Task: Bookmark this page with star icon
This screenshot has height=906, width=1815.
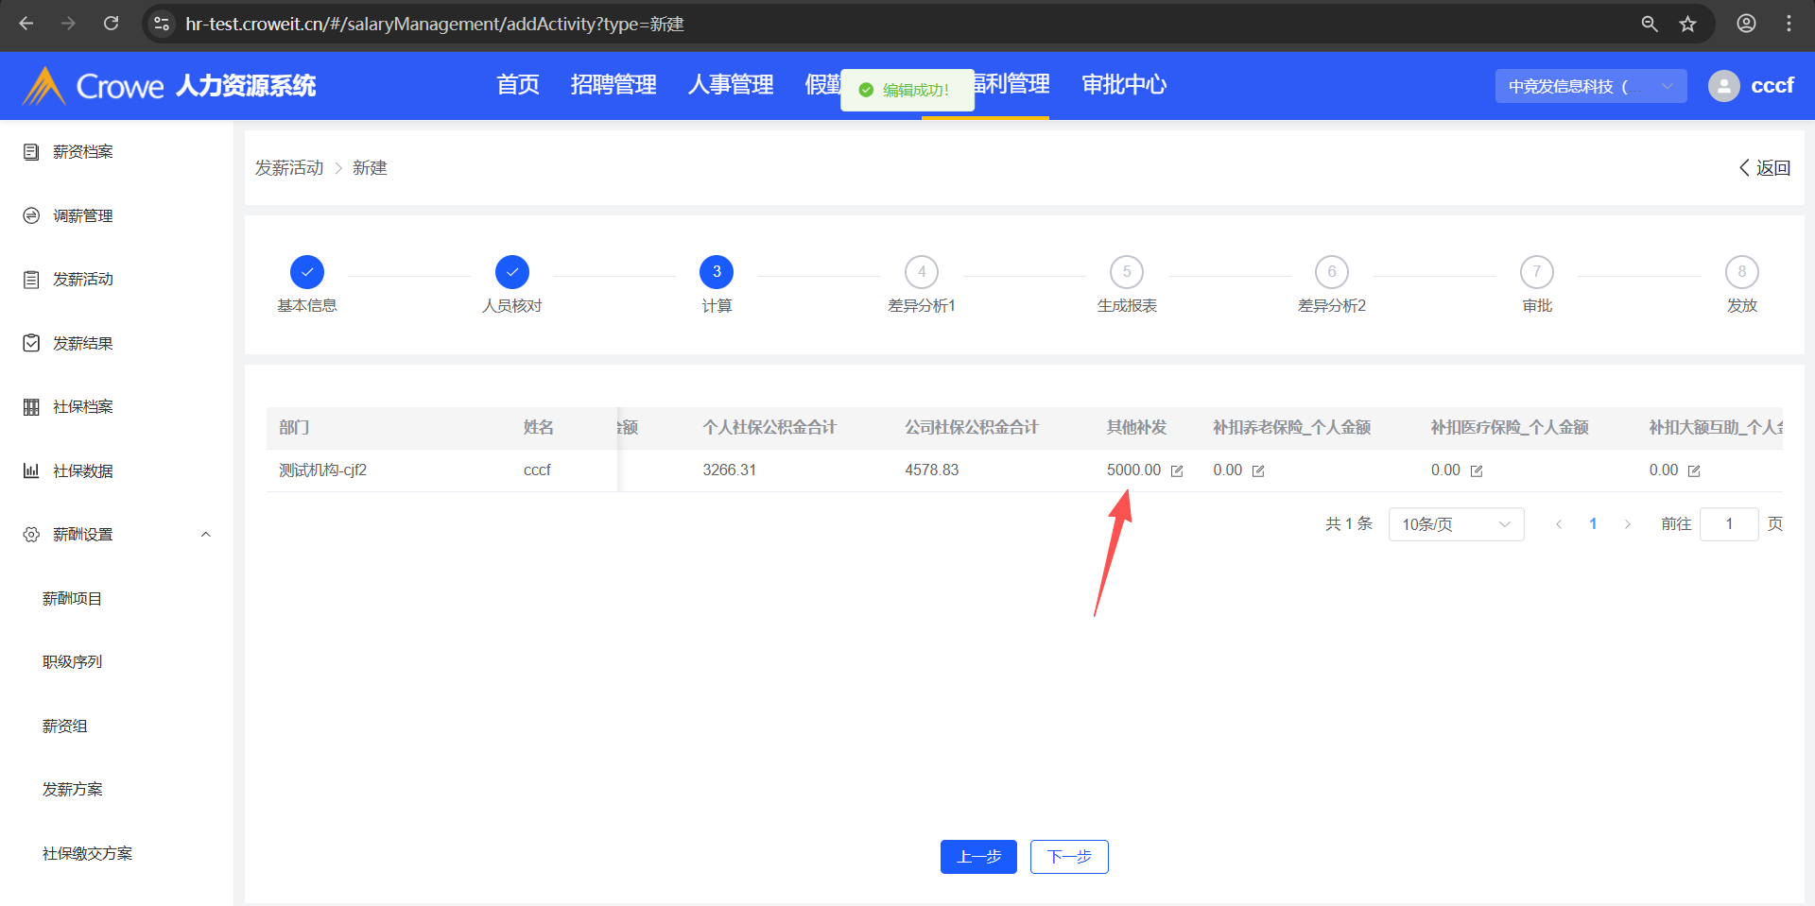Action: tap(1688, 24)
